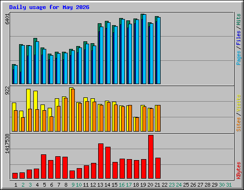Click the 922 visits axis value

pos(7,91)
